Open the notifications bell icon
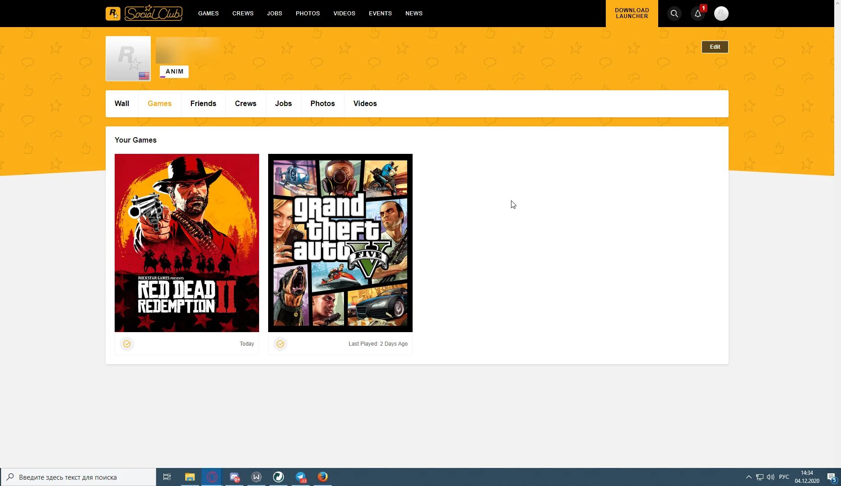The height and width of the screenshot is (486, 841). pos(698,14)
